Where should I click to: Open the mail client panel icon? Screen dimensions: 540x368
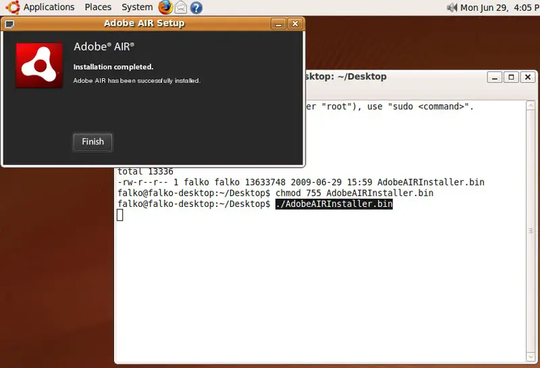click(x=181, y=7)
